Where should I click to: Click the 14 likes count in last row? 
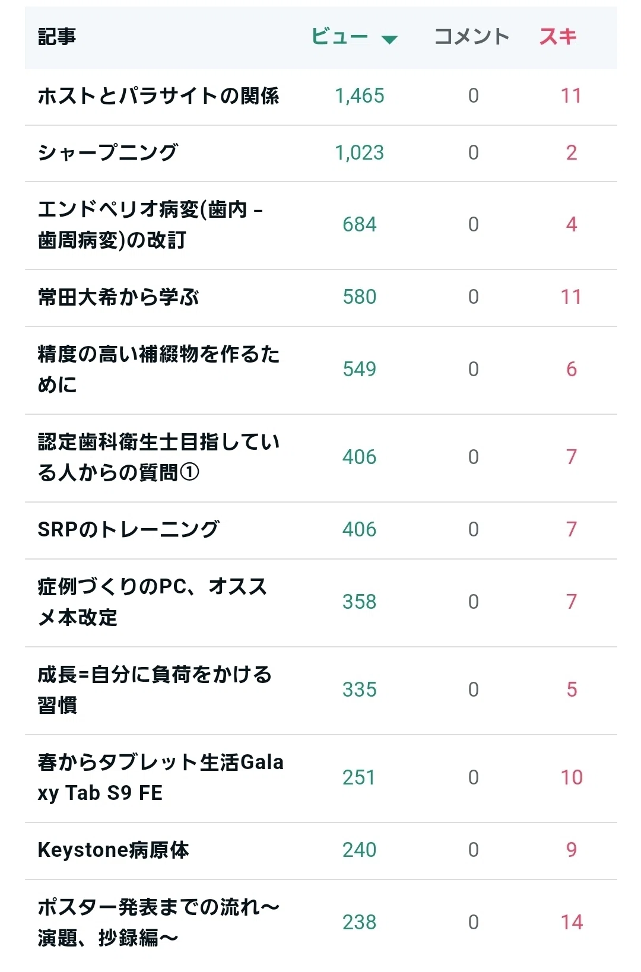tap(572, 923)
